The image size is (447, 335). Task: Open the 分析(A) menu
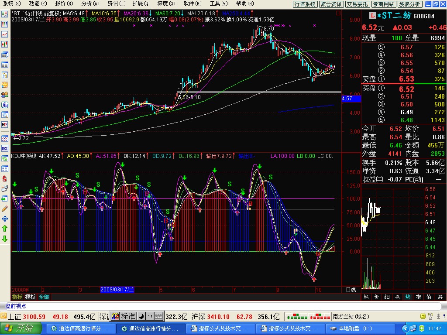(90, 3)
